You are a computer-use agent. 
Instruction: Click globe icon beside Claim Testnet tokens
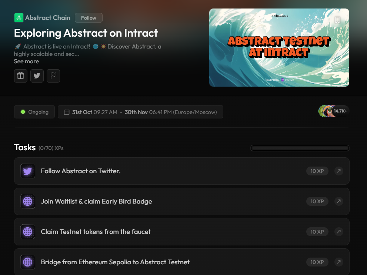(28, 232)
